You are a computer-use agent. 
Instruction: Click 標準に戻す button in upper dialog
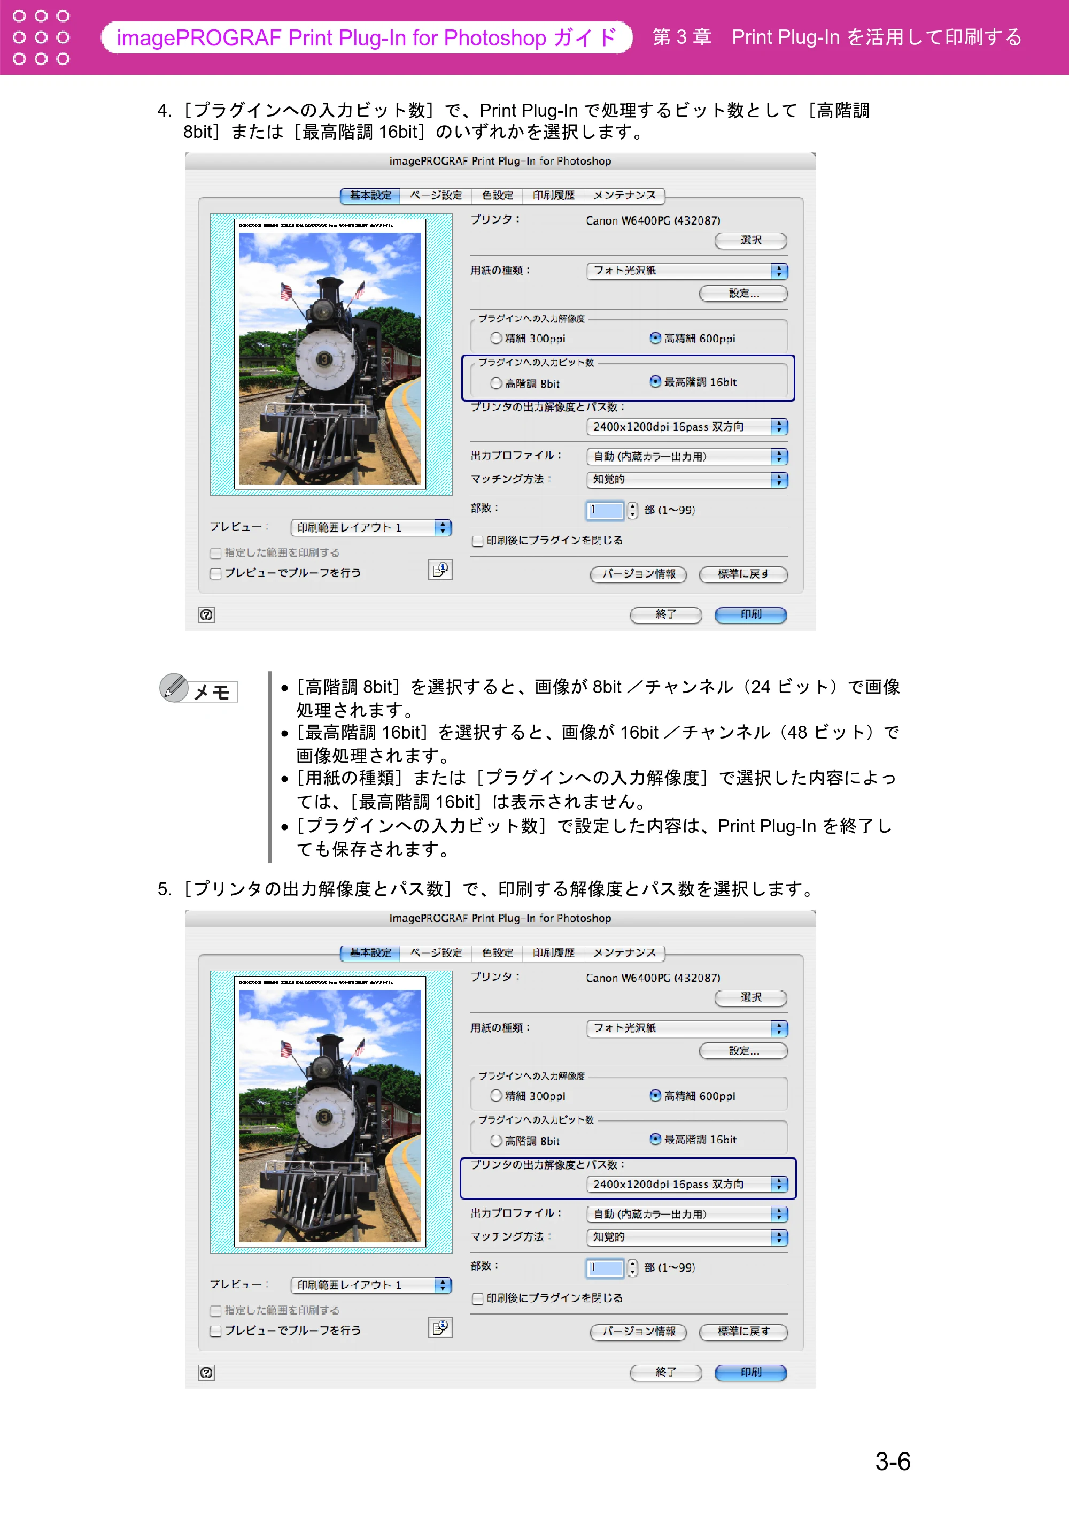coord(743,574)
